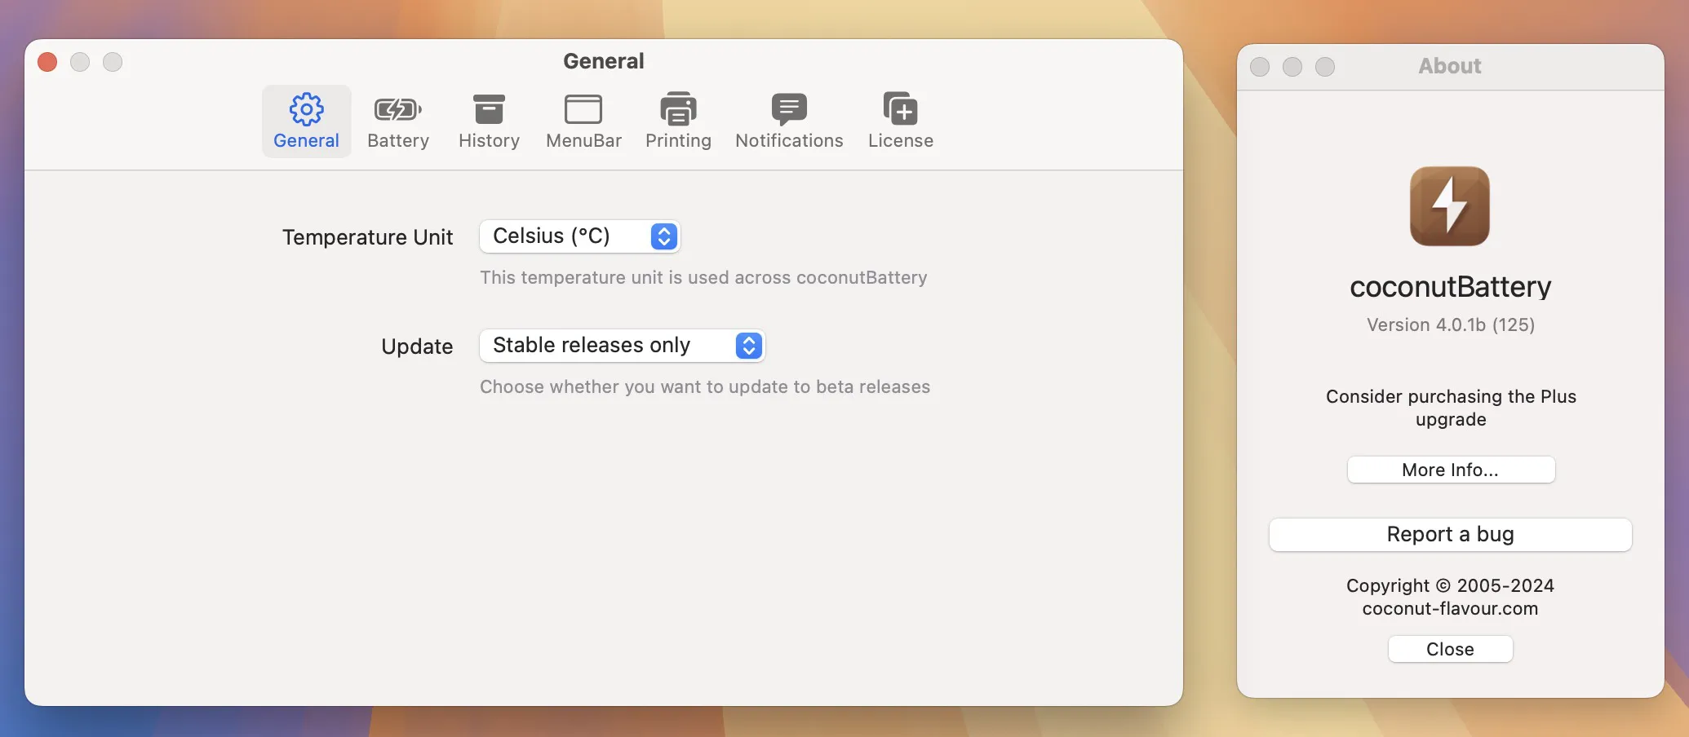1689x737 pixels.
Task: Click 'This temperature unit is used across coconutBattery'
Action: click(x=703, y=277)
